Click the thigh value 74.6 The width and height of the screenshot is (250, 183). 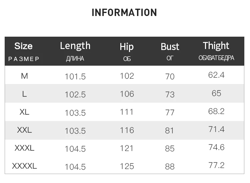click(216, 147)
